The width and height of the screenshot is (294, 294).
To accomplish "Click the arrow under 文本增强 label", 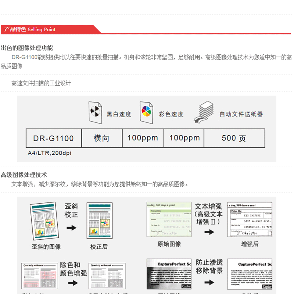I will tap(209, 232).
